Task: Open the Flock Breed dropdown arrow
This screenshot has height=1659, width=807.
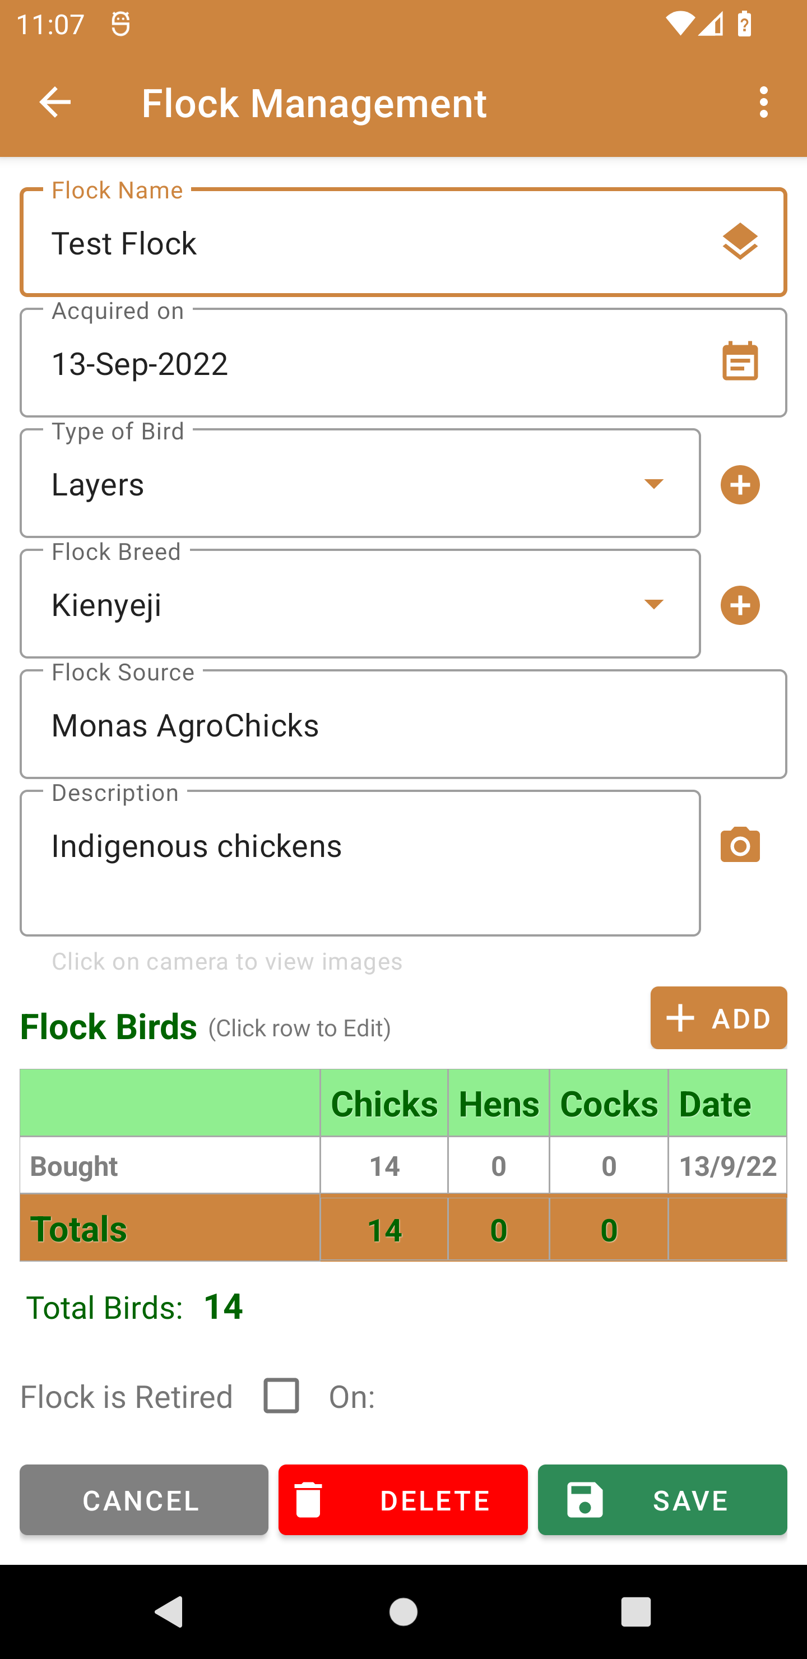Action: pyautogui.click(x=653, y=604)
